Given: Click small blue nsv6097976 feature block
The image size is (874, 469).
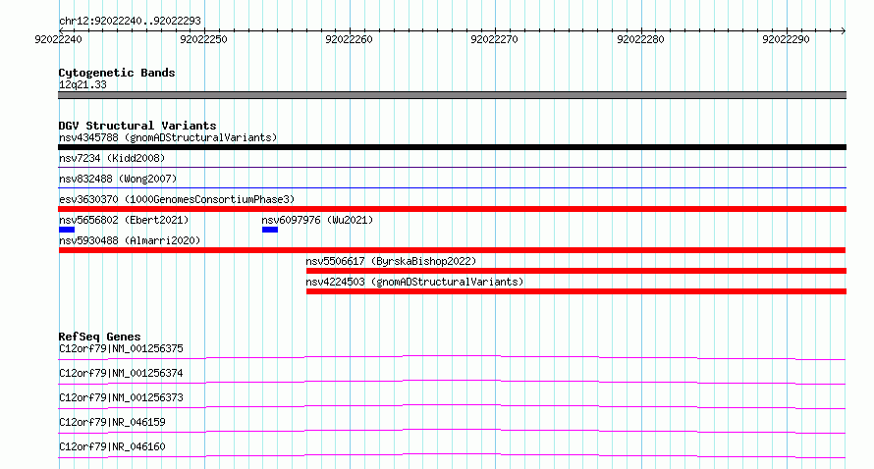Looking at the screenshot, I should (270, 230).
